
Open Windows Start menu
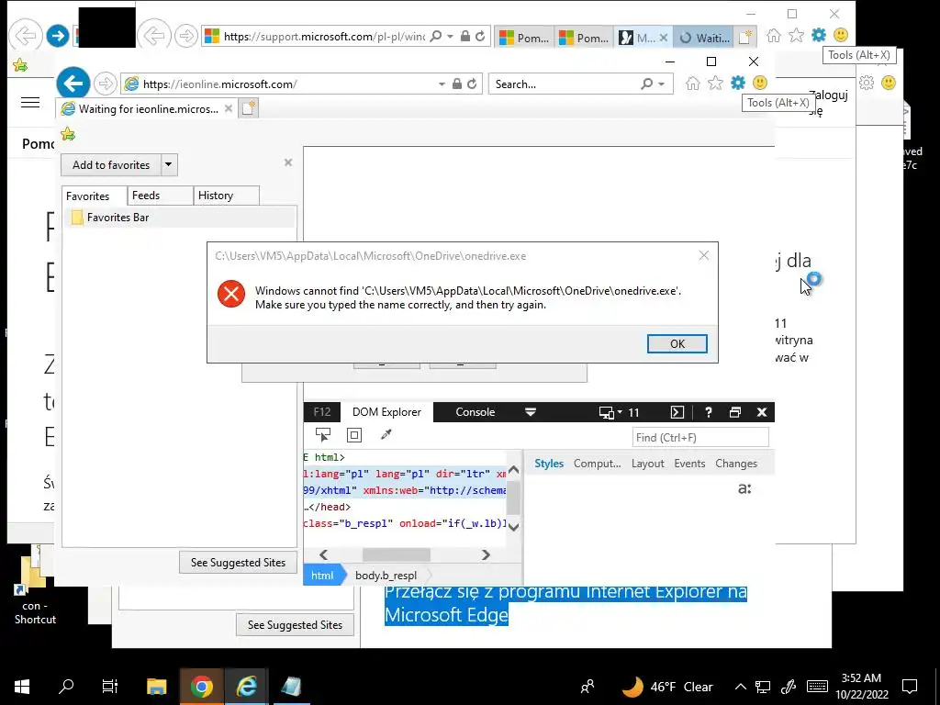pos(22,687)
